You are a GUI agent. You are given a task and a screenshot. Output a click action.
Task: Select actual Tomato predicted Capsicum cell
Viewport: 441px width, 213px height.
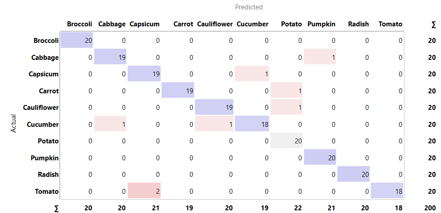144,191
